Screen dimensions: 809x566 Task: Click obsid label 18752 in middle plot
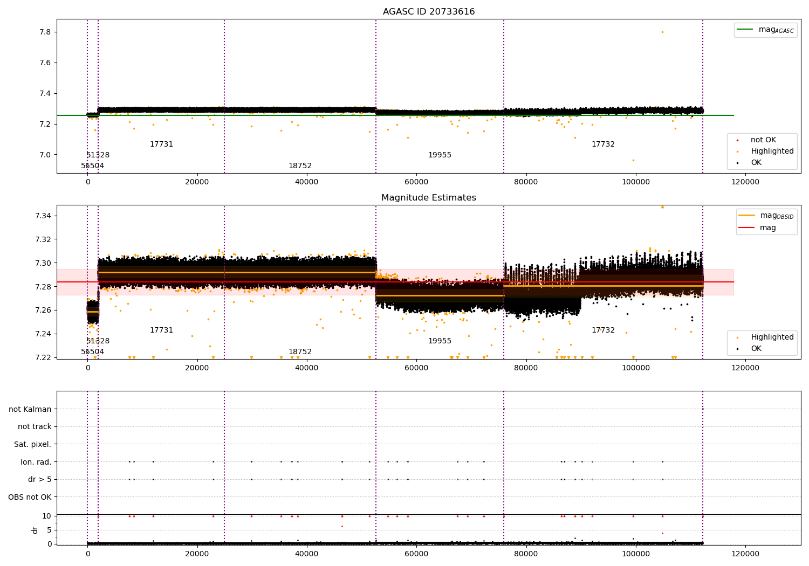(300, 352)
